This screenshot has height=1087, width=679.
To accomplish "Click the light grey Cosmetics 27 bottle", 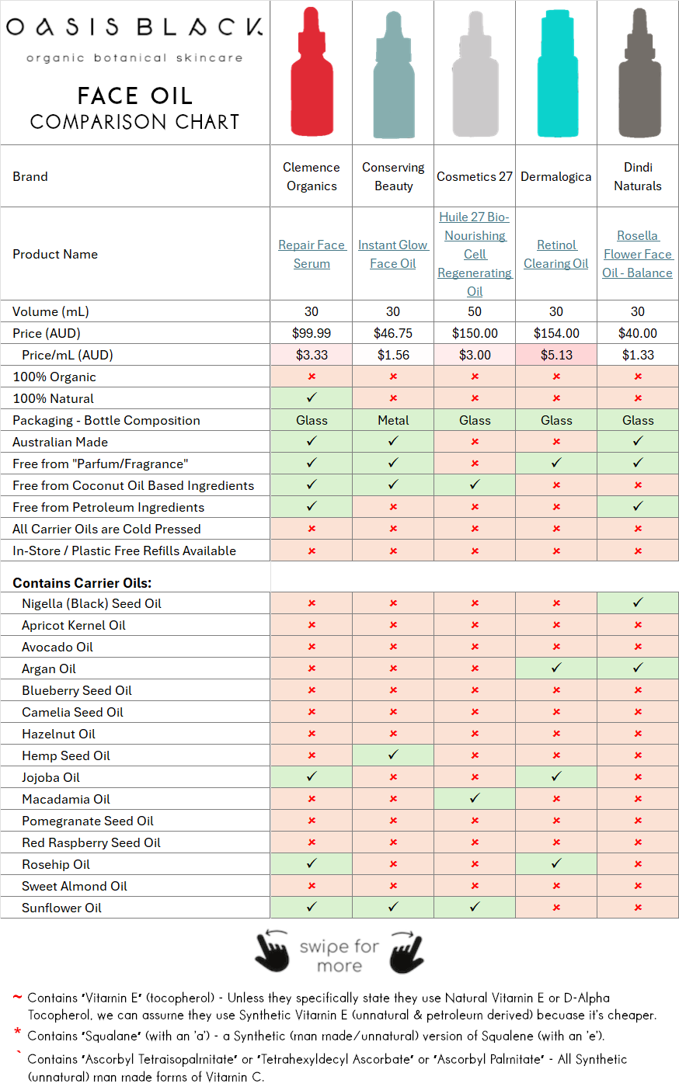I will (475, 75).
